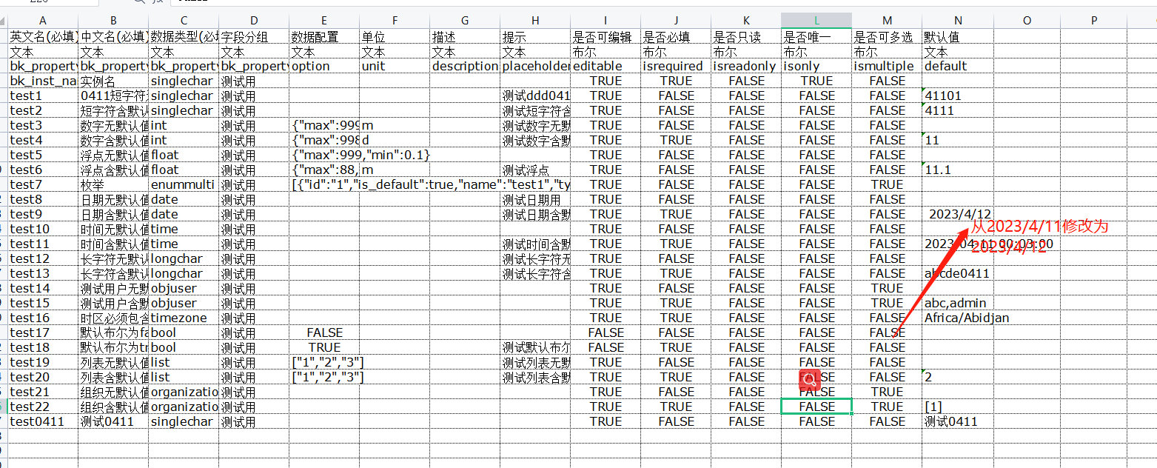Click the [1] default value cell
The height and width of the screenshot is (468, 1157).
click(x=957, y=407)
